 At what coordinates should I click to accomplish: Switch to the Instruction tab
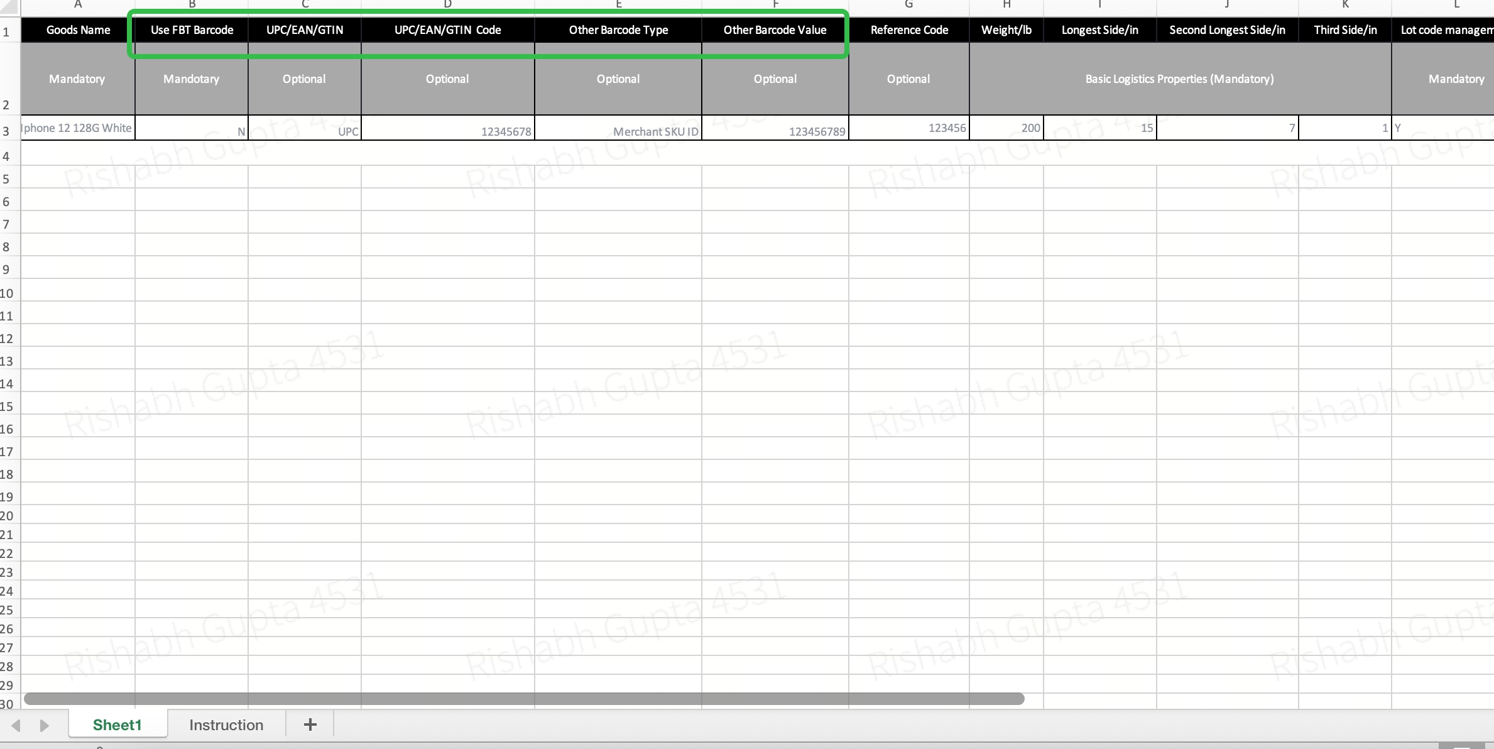(x=226, y=725)
